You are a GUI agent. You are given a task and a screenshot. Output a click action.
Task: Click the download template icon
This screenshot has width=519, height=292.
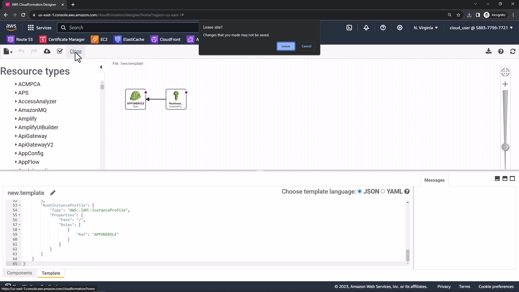coord(488,51)
